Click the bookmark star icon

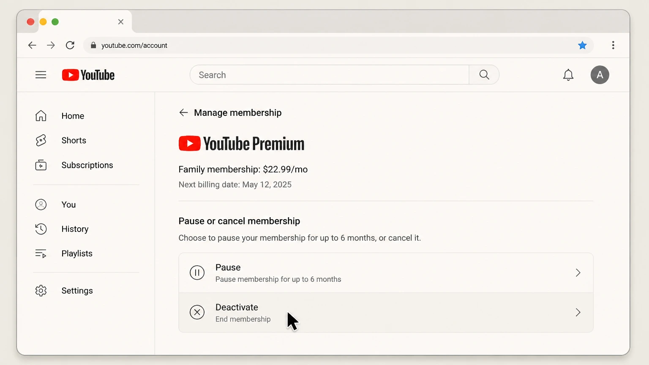pos(582,45)
